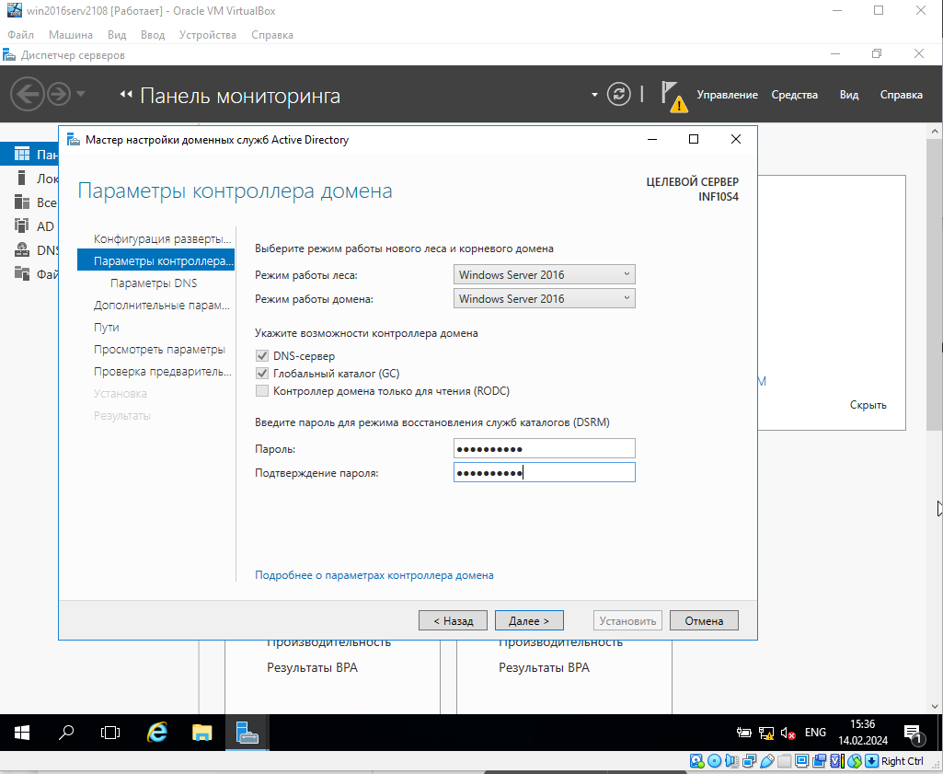Click the Далее > button

529,620
